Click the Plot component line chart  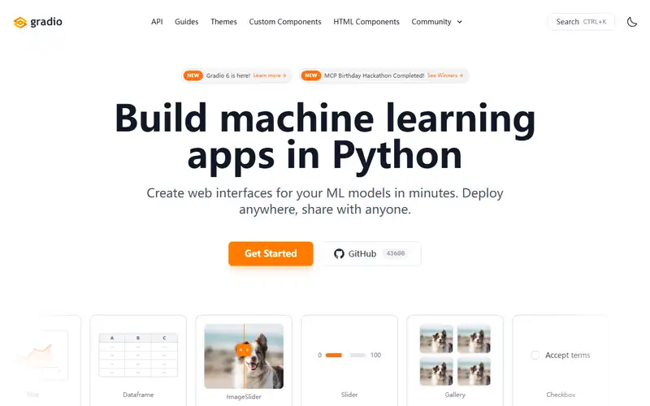[x=42, y=355]
